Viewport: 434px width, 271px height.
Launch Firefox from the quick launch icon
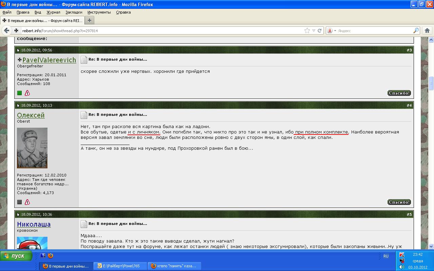pyautogui.click(x=51, y=256)
